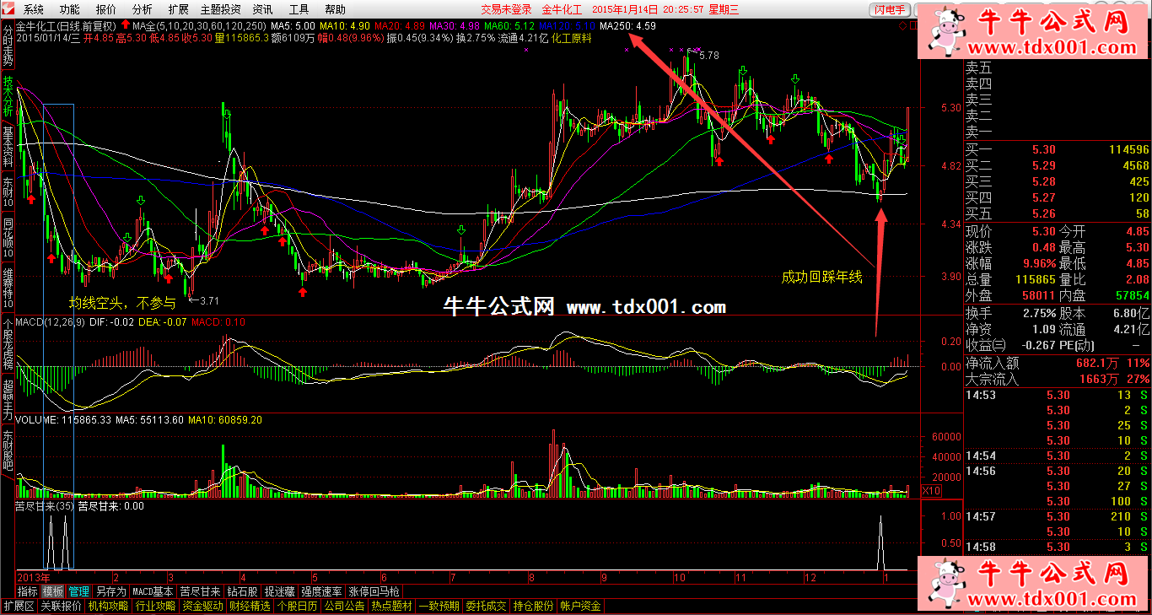Open the 系统 menu
The width and height of the screenshot is (1152, 615).
coord(34,9)
